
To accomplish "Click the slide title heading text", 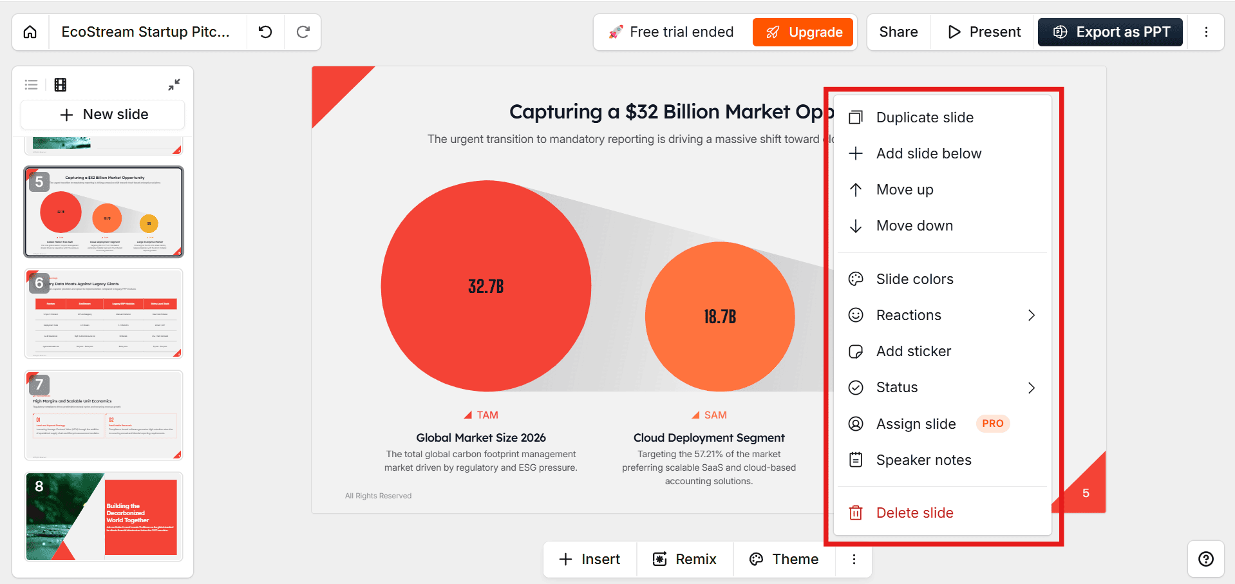I will (x=671, y=112).
